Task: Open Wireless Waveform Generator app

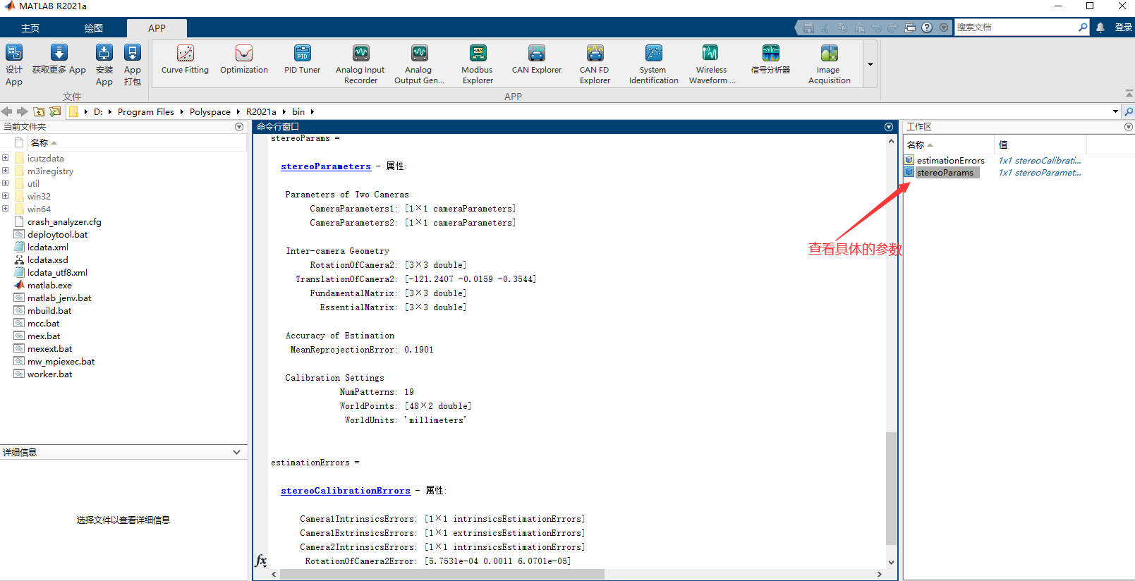Action: coord(712,65)
